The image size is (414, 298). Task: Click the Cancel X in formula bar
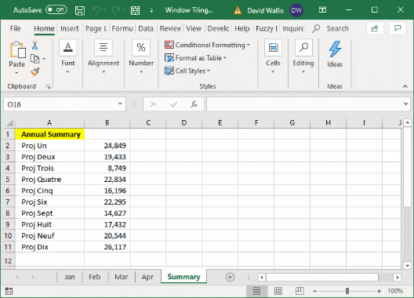(x=154, y=104)
